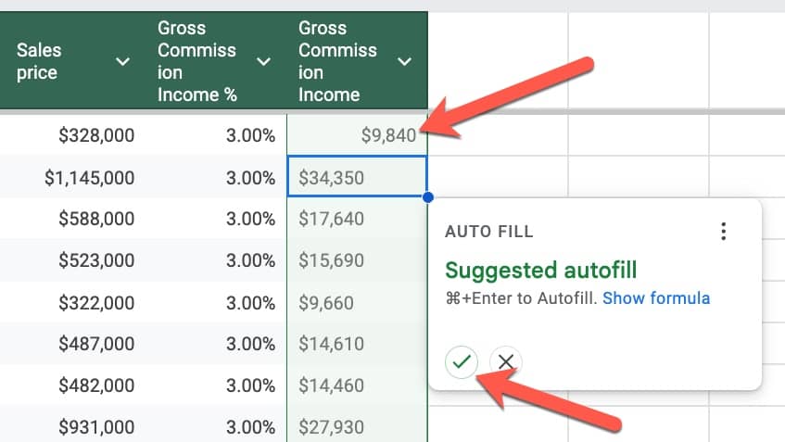Click the blue fill handle on selected cell

(x=427, y=197)
